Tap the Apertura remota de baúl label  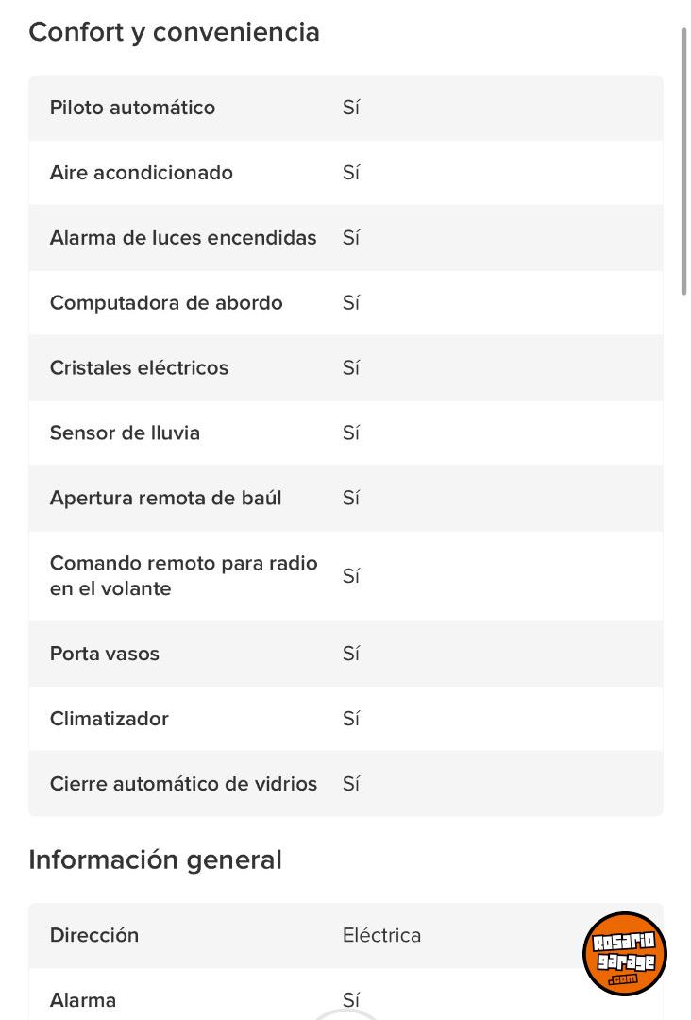tap(165, 499)
